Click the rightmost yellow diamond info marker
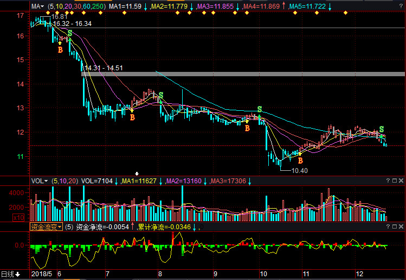Image resolution: width=406 pixels, height=280 pixels. click(346, 12)
